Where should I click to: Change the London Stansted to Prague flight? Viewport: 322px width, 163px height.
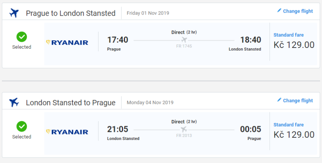click(x=297, y=100)
